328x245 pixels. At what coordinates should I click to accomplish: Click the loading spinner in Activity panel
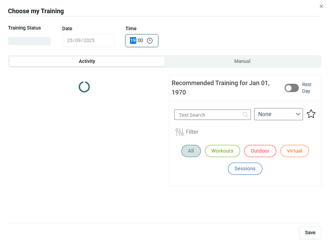(x=84, y=87)
